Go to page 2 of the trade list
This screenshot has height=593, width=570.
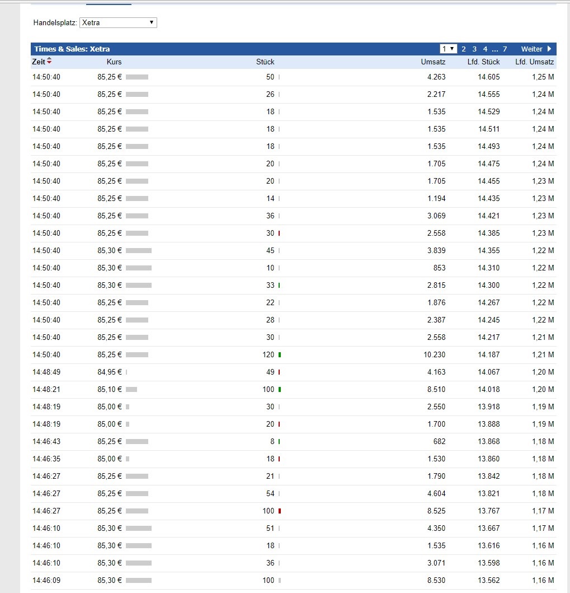tap(463, 49)
